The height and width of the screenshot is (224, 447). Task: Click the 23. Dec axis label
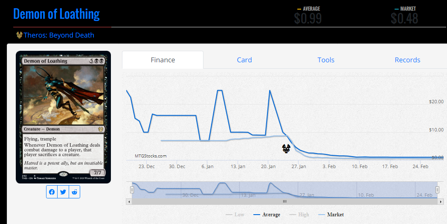point(147,166)
